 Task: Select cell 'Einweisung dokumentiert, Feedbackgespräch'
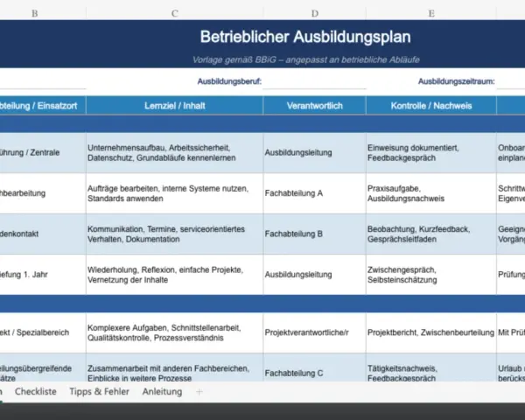[x=431, y=153]
